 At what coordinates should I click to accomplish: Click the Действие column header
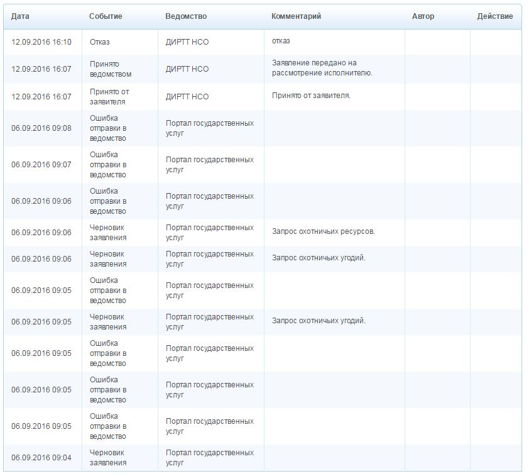495,16
